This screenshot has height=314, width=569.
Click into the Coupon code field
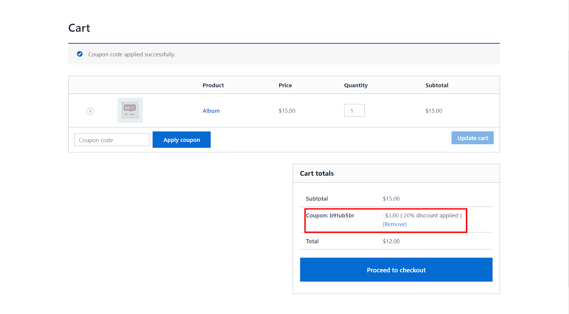pos(112,140)
